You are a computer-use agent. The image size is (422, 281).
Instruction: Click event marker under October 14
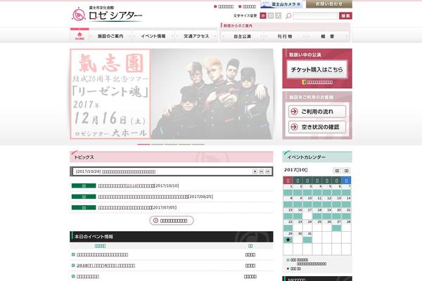pos(346,204)
